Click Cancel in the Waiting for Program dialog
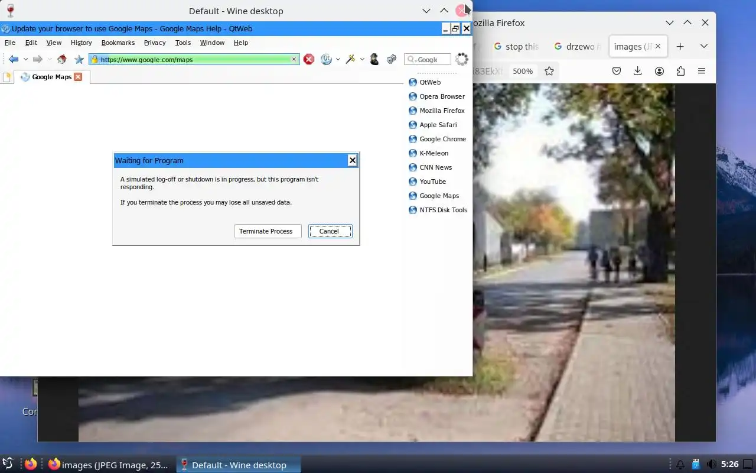756x473 pixels. (330, 231)
